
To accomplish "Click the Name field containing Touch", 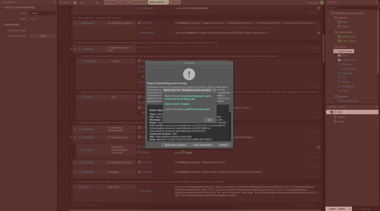I will coord(43,13).
